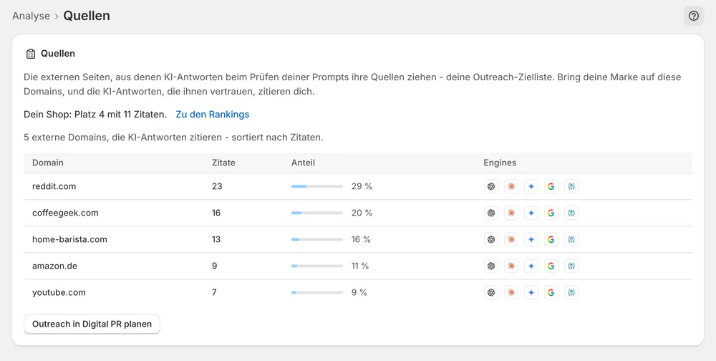The width and height of the screenshot is (716, 361).
Task: Open Google icon for home-barista.com
Action: point(551,239)
